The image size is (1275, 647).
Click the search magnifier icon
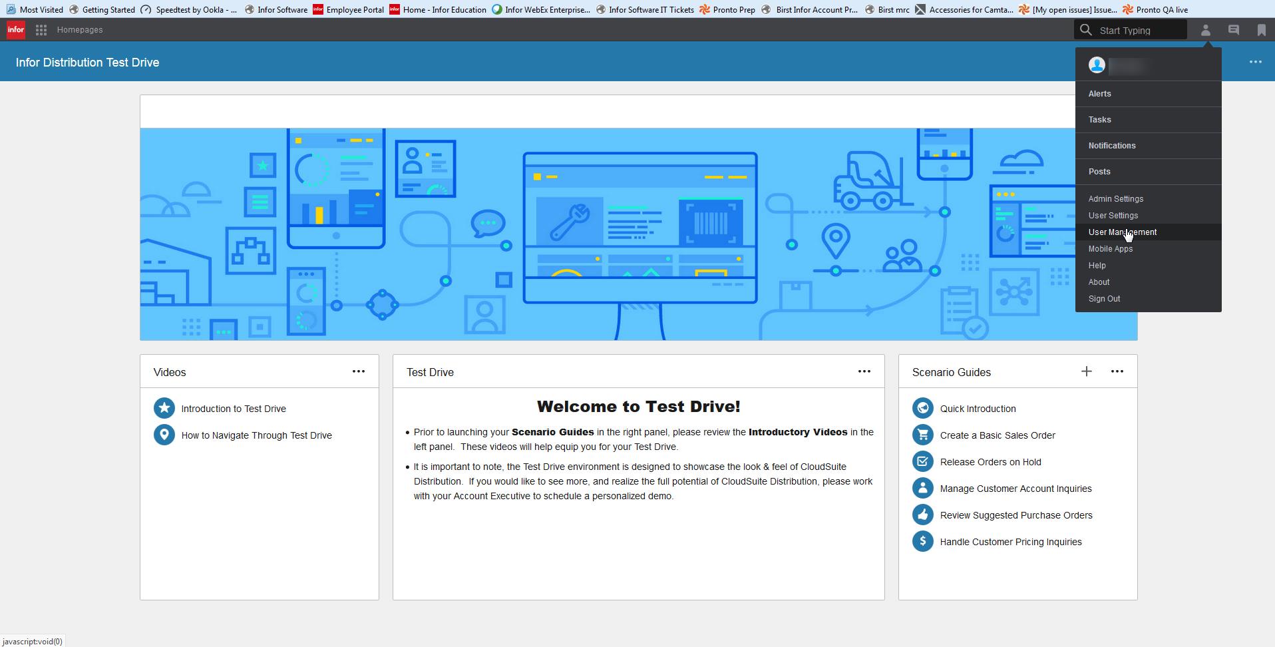(1086, 30)
